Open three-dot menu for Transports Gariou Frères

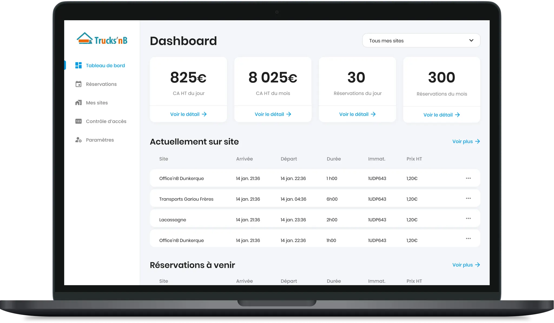pyautogui.click(x=468, y=198)
